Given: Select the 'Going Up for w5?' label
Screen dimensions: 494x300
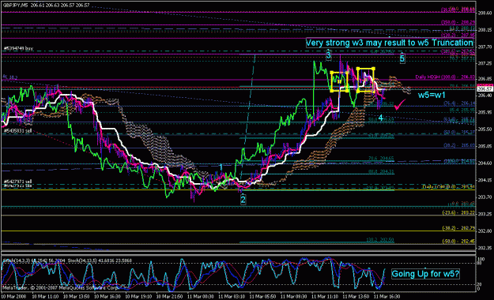Looking at the screenshot, I should [425, 274].
